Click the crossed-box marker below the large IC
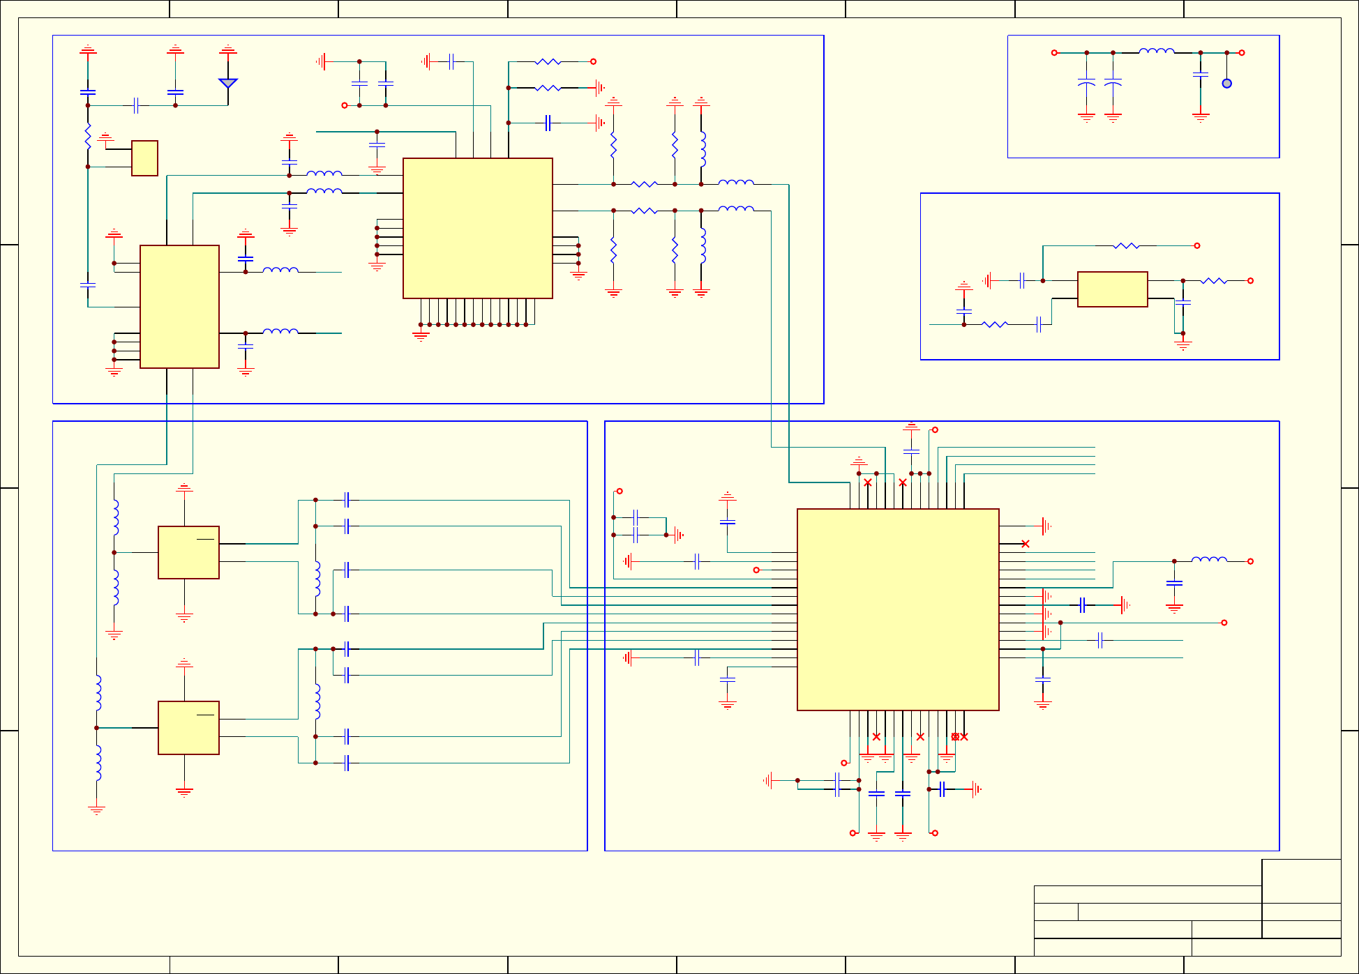This screenshot has height=974, width=1359. pos(955,736)
